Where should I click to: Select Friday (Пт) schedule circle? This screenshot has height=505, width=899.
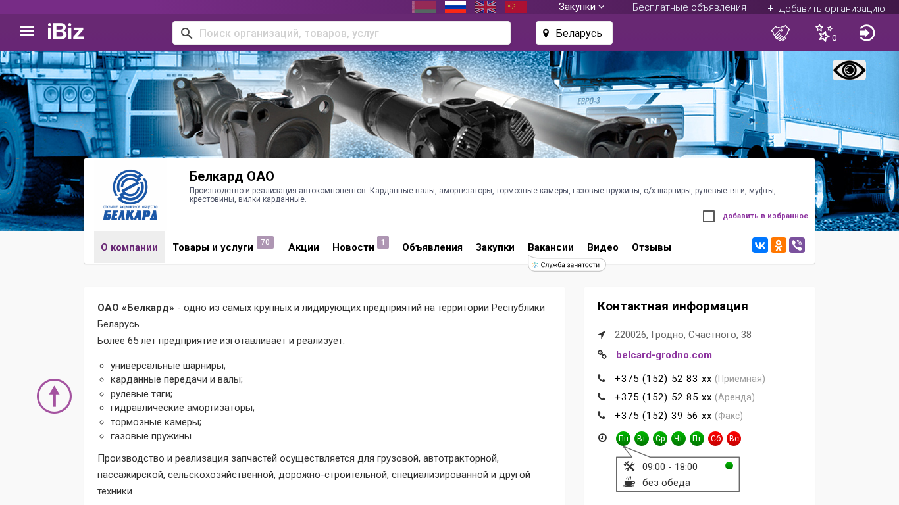(x=697, y=439)
